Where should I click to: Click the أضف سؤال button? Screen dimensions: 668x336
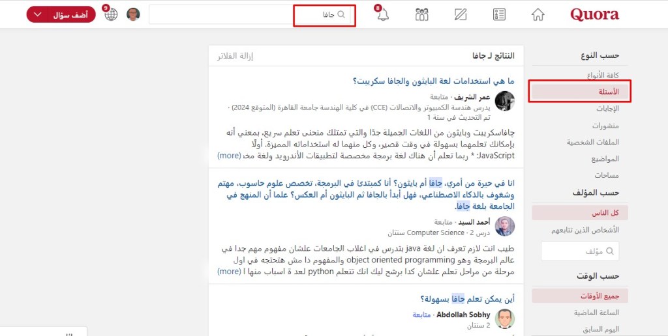click(x=72, y=14)
